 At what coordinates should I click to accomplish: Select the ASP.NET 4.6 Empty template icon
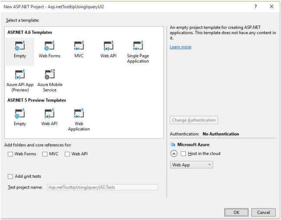point(20,46)
